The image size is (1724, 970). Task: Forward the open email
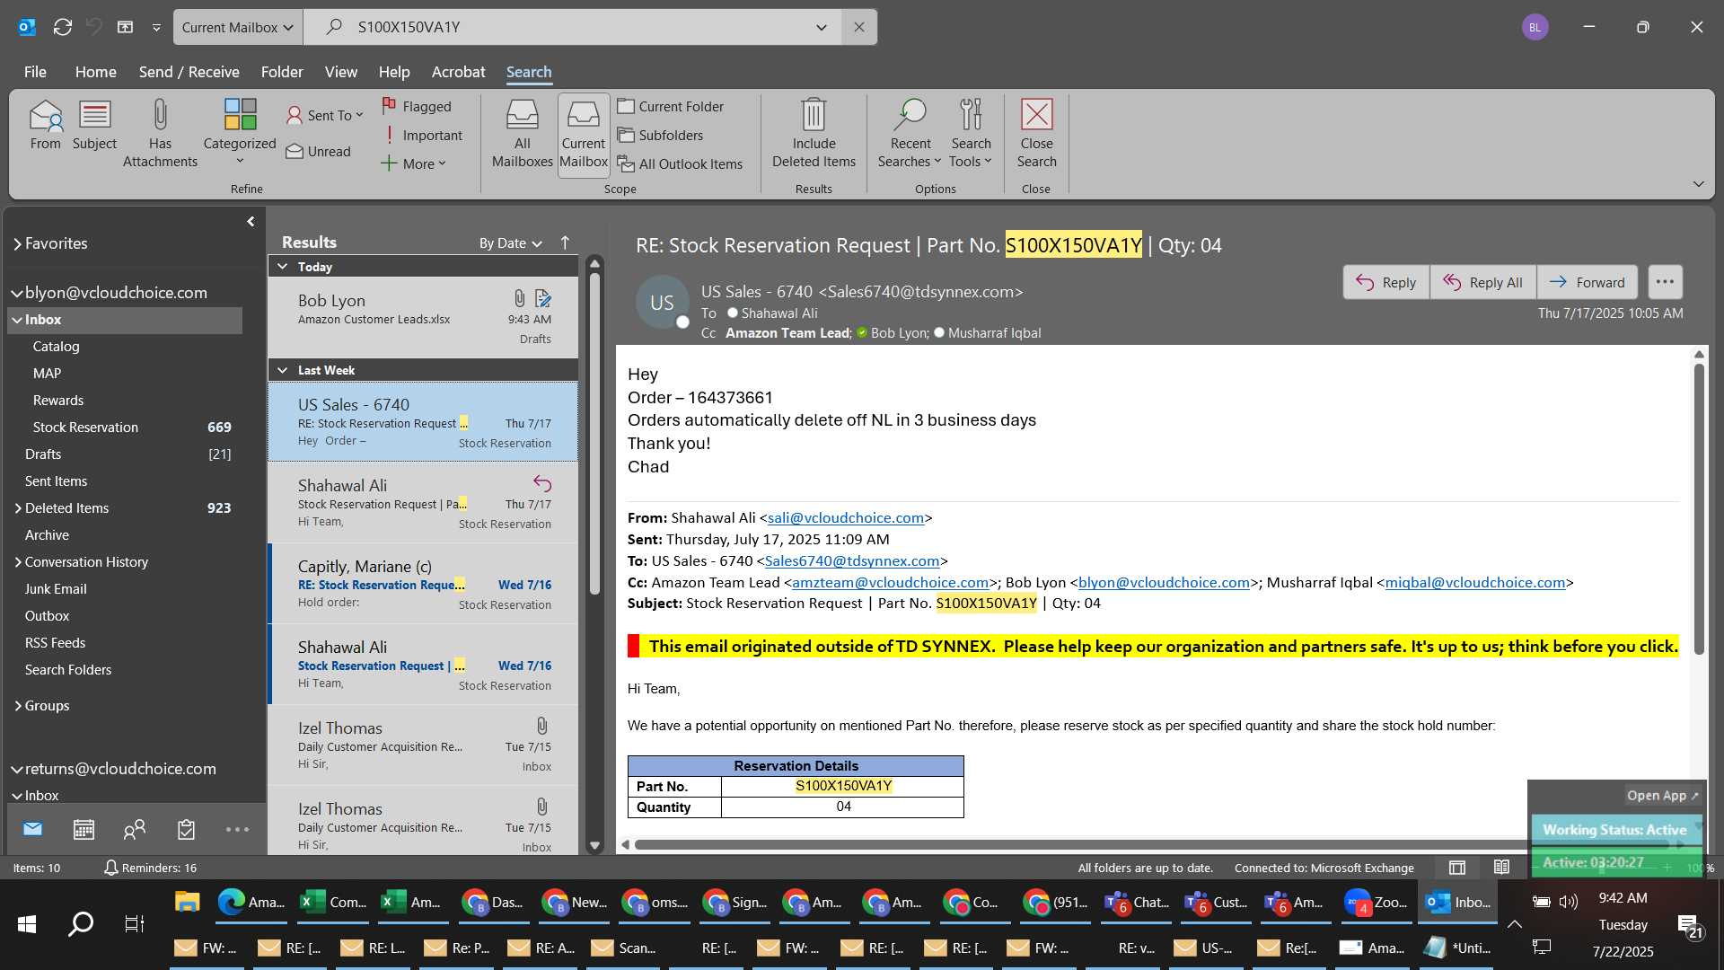coord(1587,282)
